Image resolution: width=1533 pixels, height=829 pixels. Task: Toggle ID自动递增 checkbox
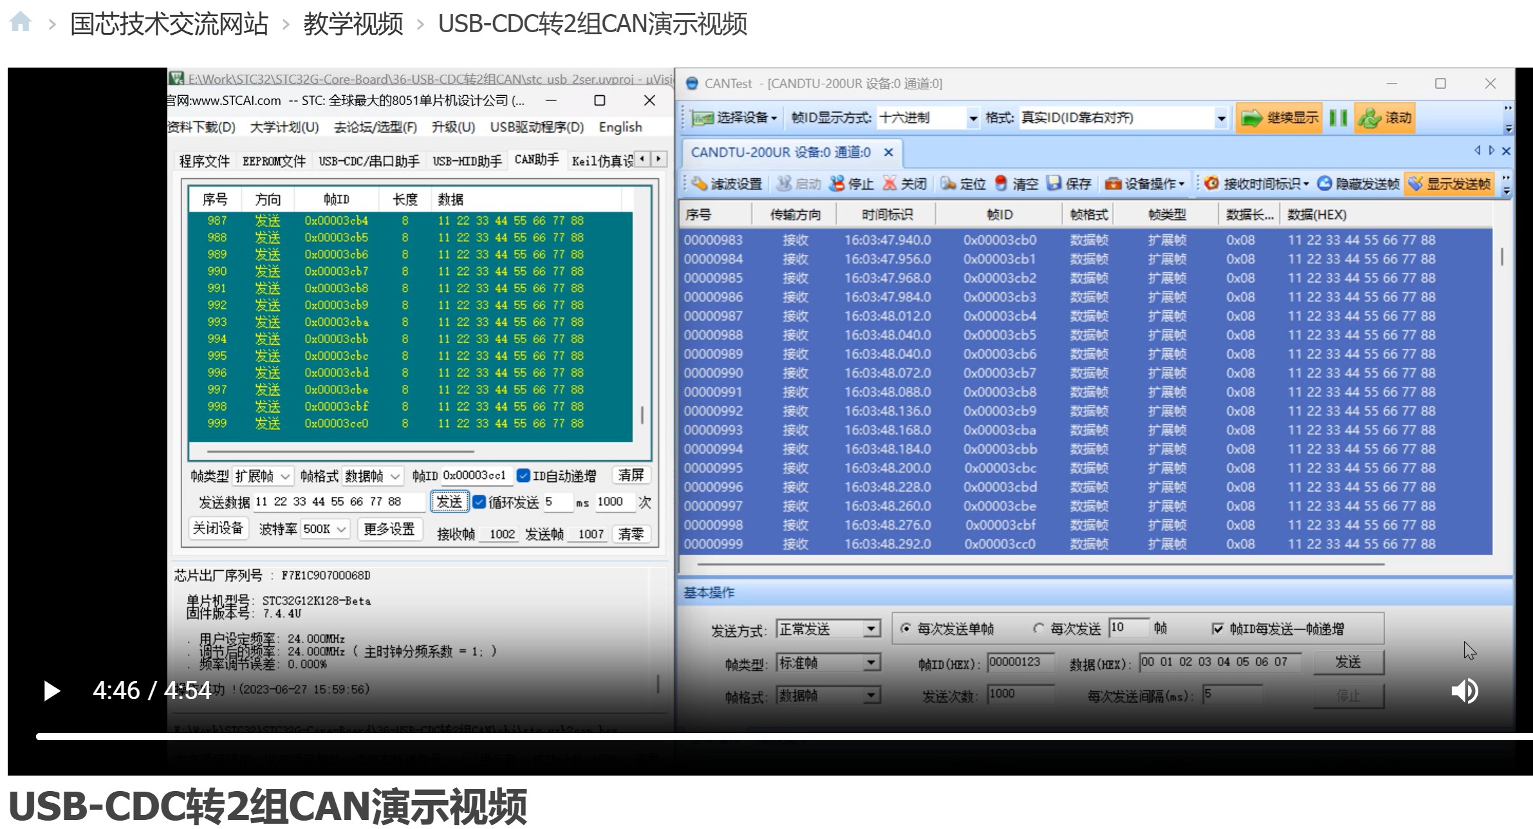point(523,476)
